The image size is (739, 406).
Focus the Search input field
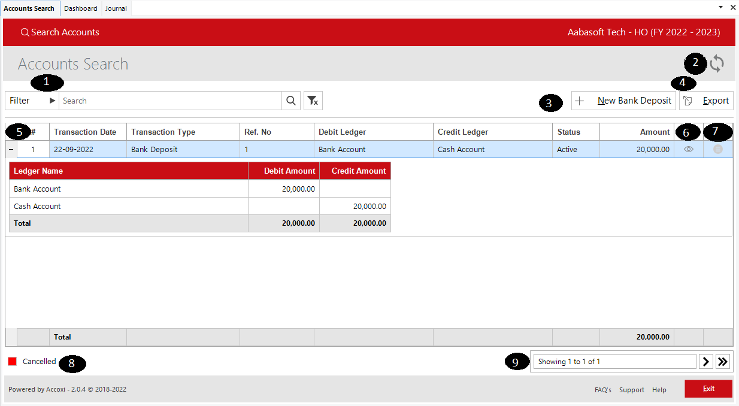click(x=170, y=101)
